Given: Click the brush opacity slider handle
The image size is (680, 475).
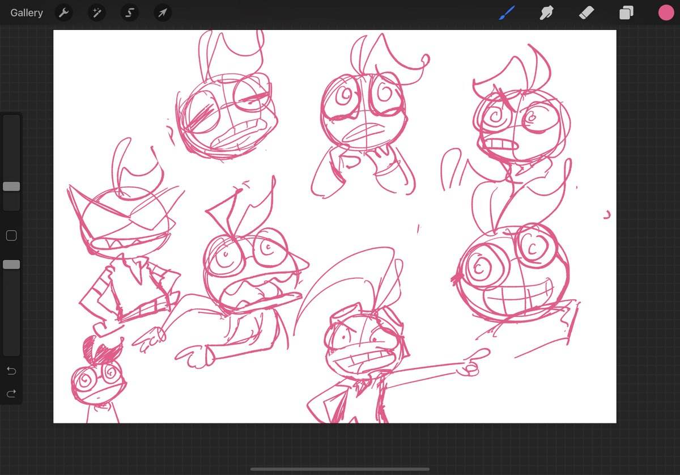Looking at the screenshot, I should coord(11,265).
